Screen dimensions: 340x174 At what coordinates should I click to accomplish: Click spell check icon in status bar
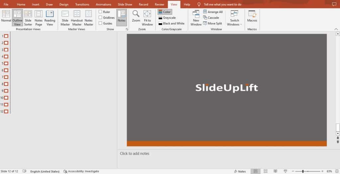click(24, 171)
